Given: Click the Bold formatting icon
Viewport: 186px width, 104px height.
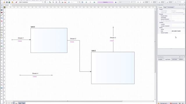Looking at the screenshot, I should coord(138,2).
